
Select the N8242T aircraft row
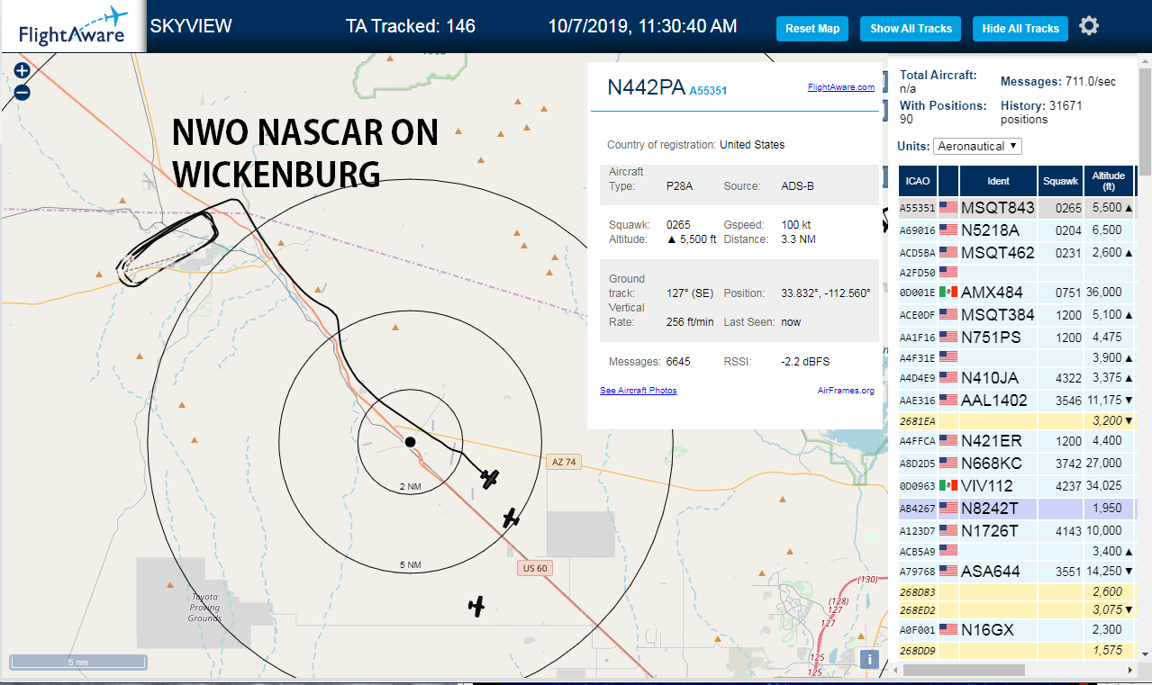pyautogui.click(x=1016, y=508)
